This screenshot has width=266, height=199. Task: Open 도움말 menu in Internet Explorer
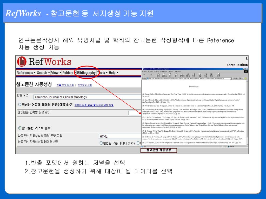(x=178, y=71)
